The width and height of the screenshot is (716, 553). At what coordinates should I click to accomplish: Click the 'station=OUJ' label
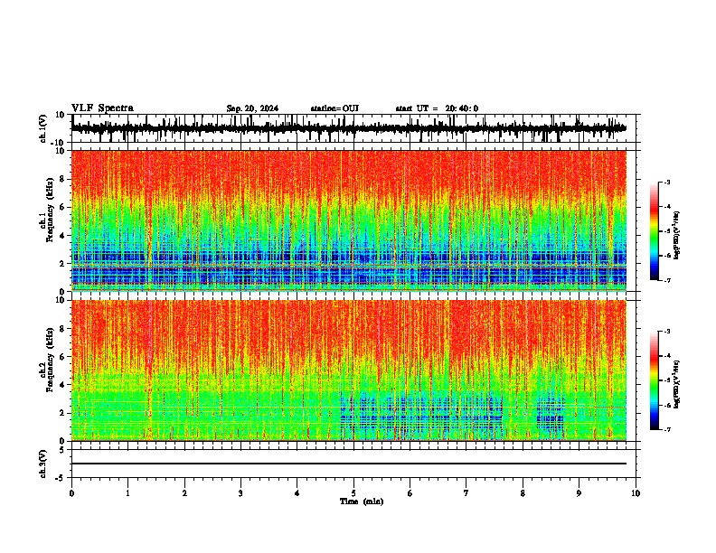tap(334, 108)
